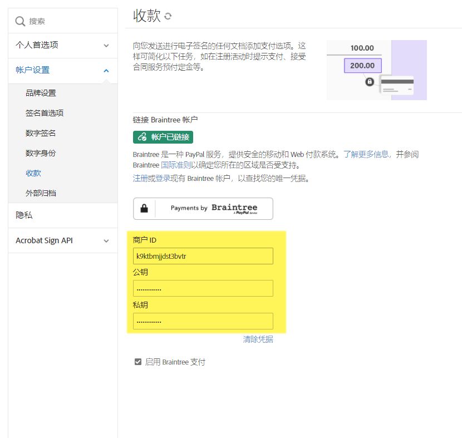This screenshot has width=462, height=438.
Task: Click the credit card graphic in the illustration
Action: 397,85
